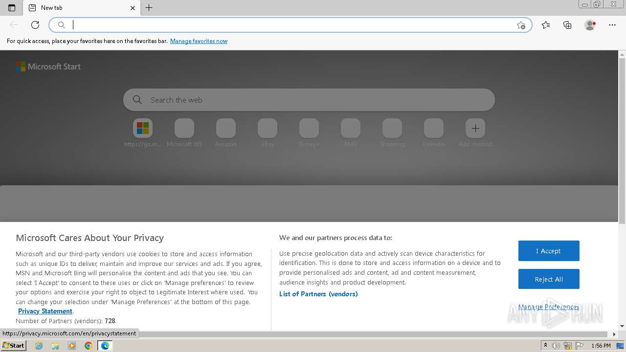Click the Microsoft Start logo
The height and width of the screenshot is (352, 626).
(48, 66)
